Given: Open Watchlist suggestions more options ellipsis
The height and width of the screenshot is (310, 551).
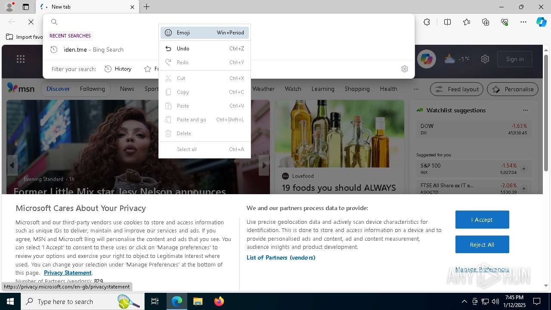Looking at the screenshot, I should click(x=525, y=110).
